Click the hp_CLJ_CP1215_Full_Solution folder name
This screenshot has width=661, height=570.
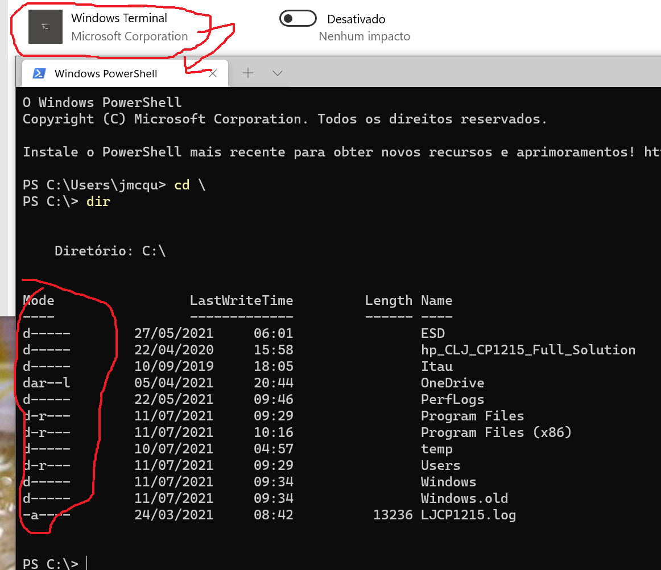point(527,350)
